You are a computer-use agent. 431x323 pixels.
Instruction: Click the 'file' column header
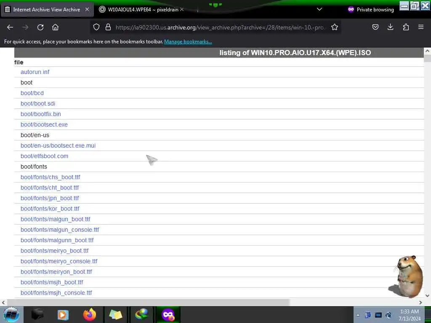click(19, 62)
